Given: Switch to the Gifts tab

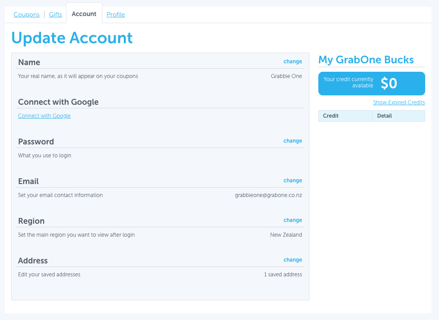Looking at the screenshot, I should pyautogui.click(x=56, y=14).
